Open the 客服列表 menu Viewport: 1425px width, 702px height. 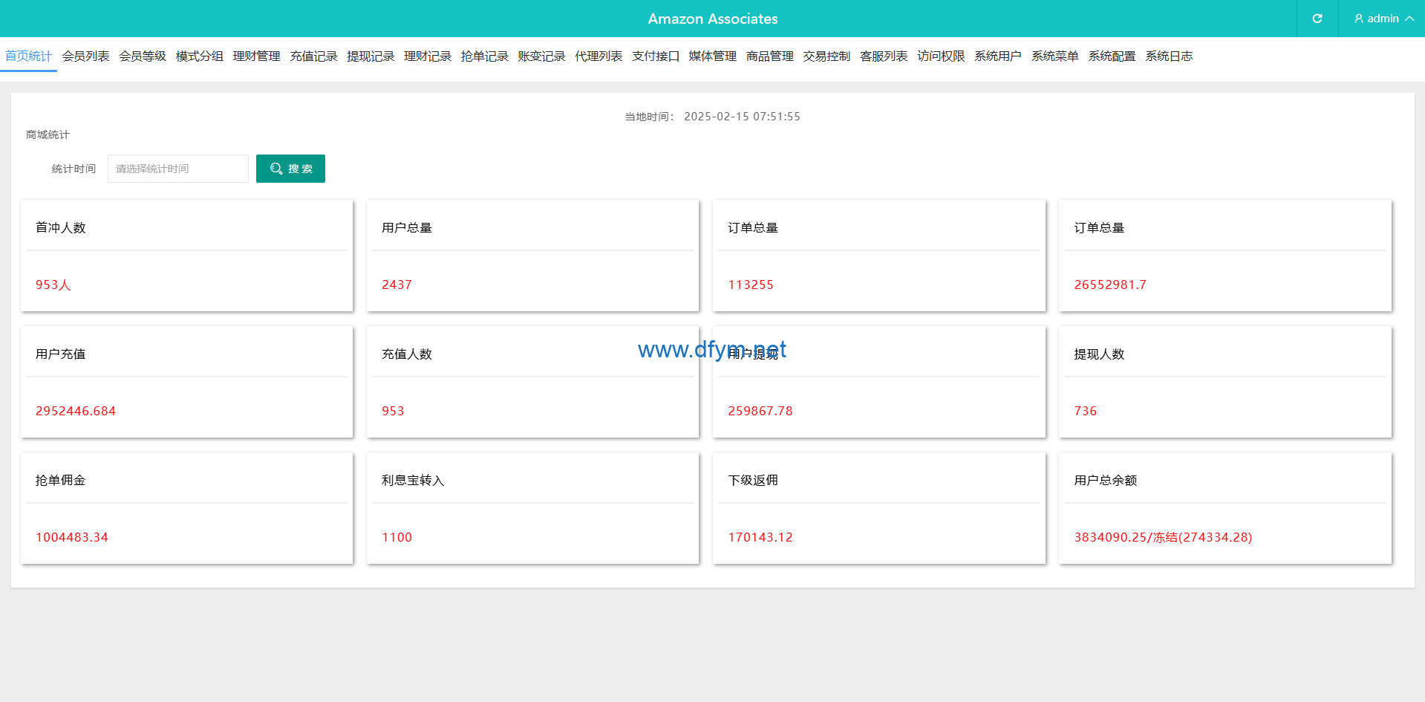tap(884, 56)
